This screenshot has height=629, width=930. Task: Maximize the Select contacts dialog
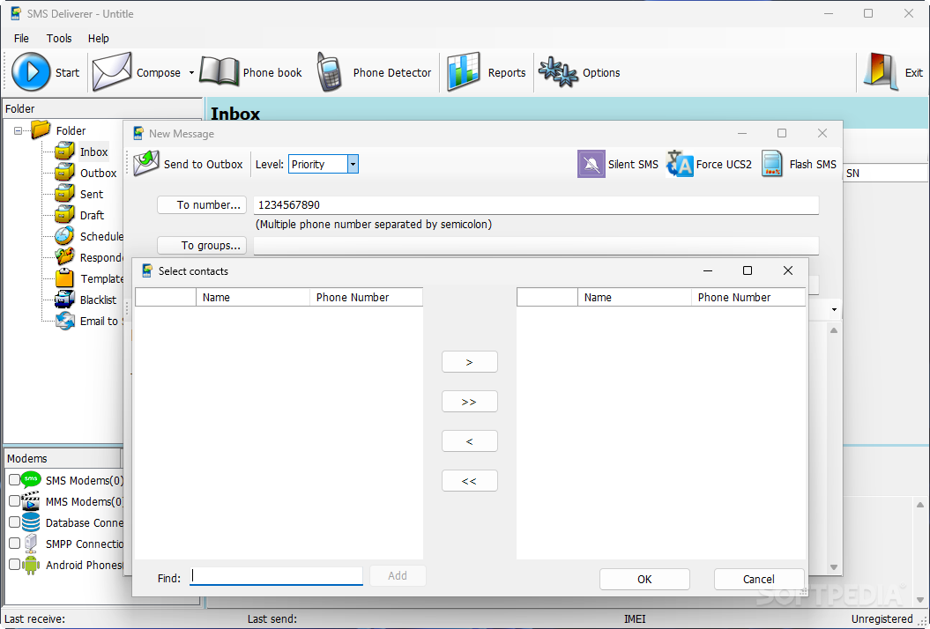748,270
